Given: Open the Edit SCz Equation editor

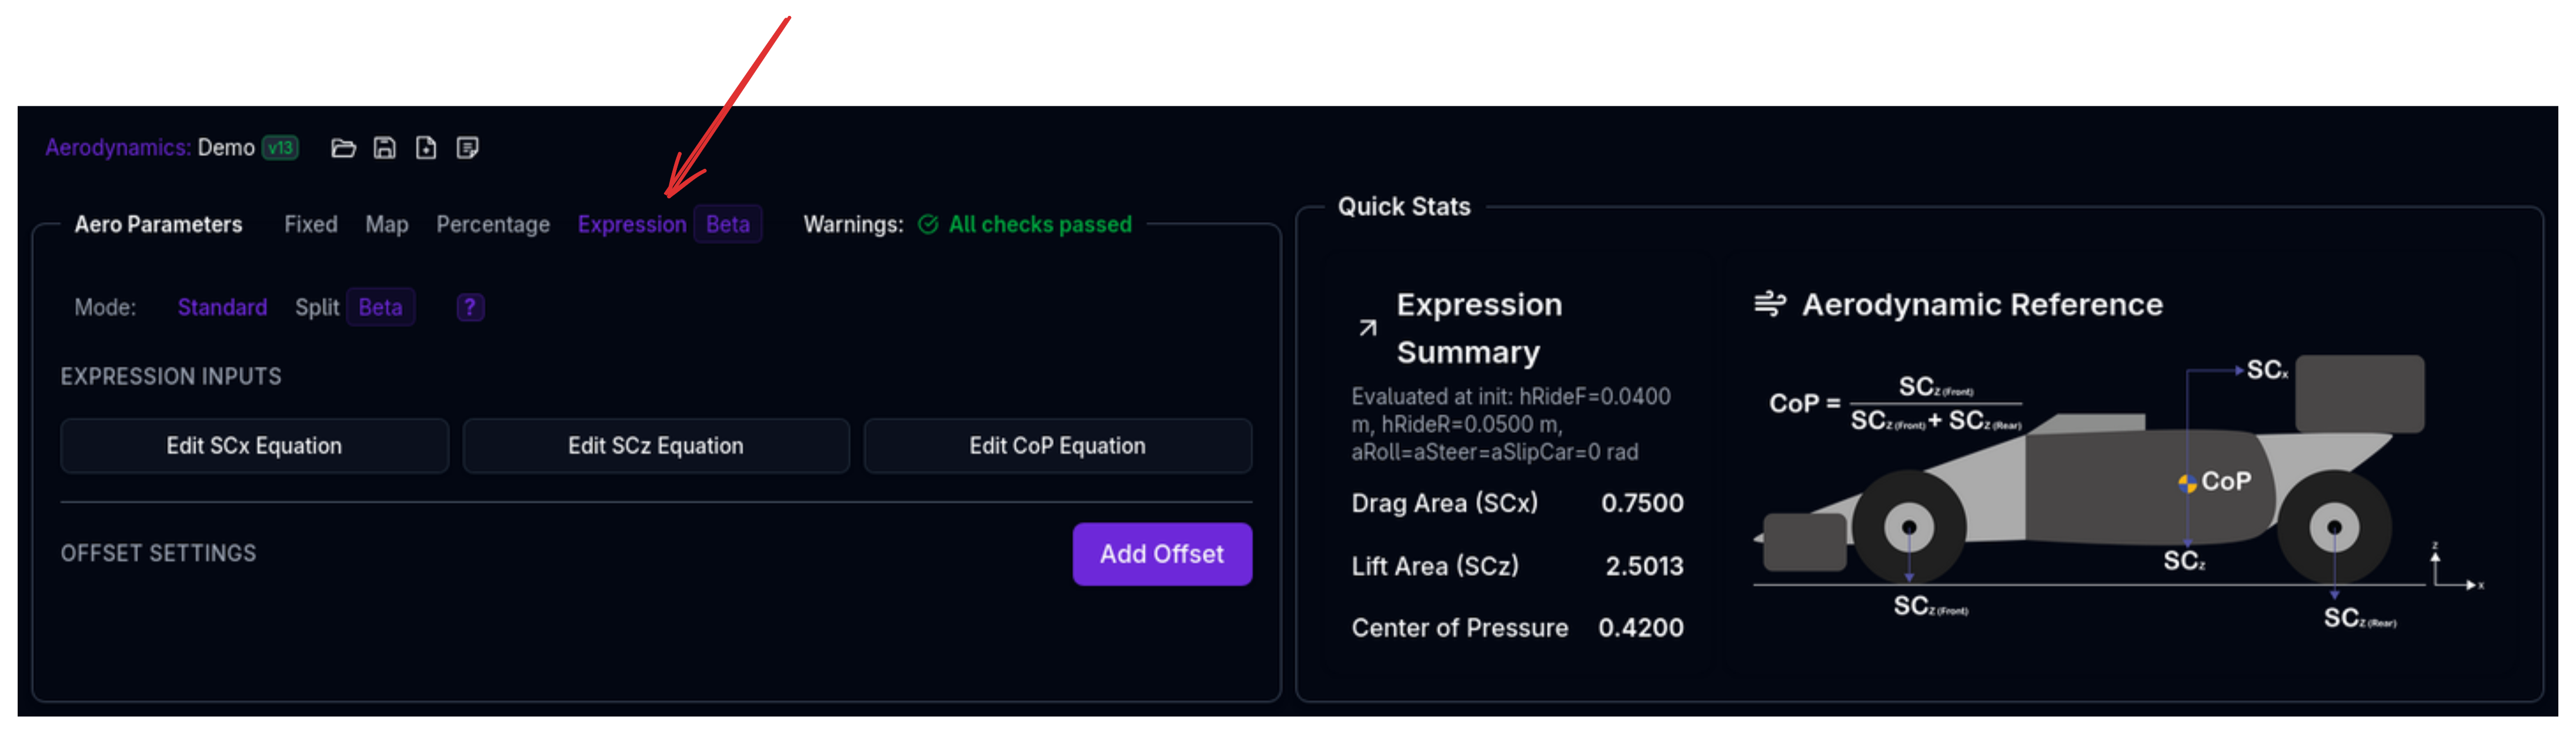Looking at the screenshot, I should (656, 446).
